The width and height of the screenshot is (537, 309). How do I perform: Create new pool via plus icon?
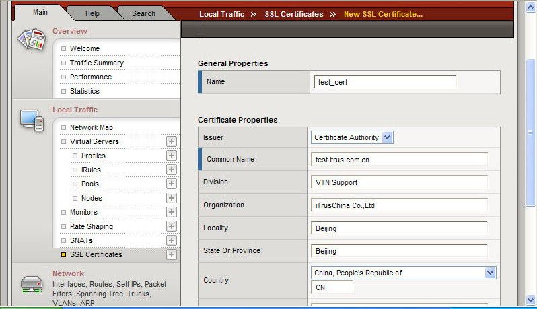point(172,184)
